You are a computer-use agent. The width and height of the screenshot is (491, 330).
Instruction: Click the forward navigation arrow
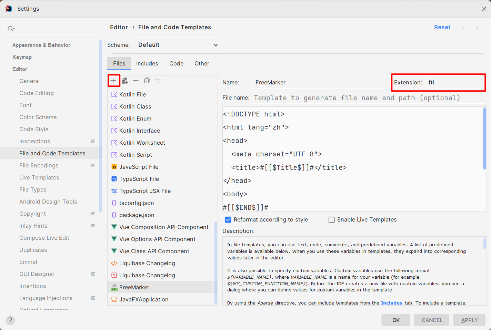pyautogui.click(x=476, y=28)
